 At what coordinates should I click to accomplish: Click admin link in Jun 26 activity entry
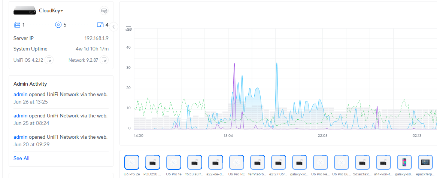(21, 94)
